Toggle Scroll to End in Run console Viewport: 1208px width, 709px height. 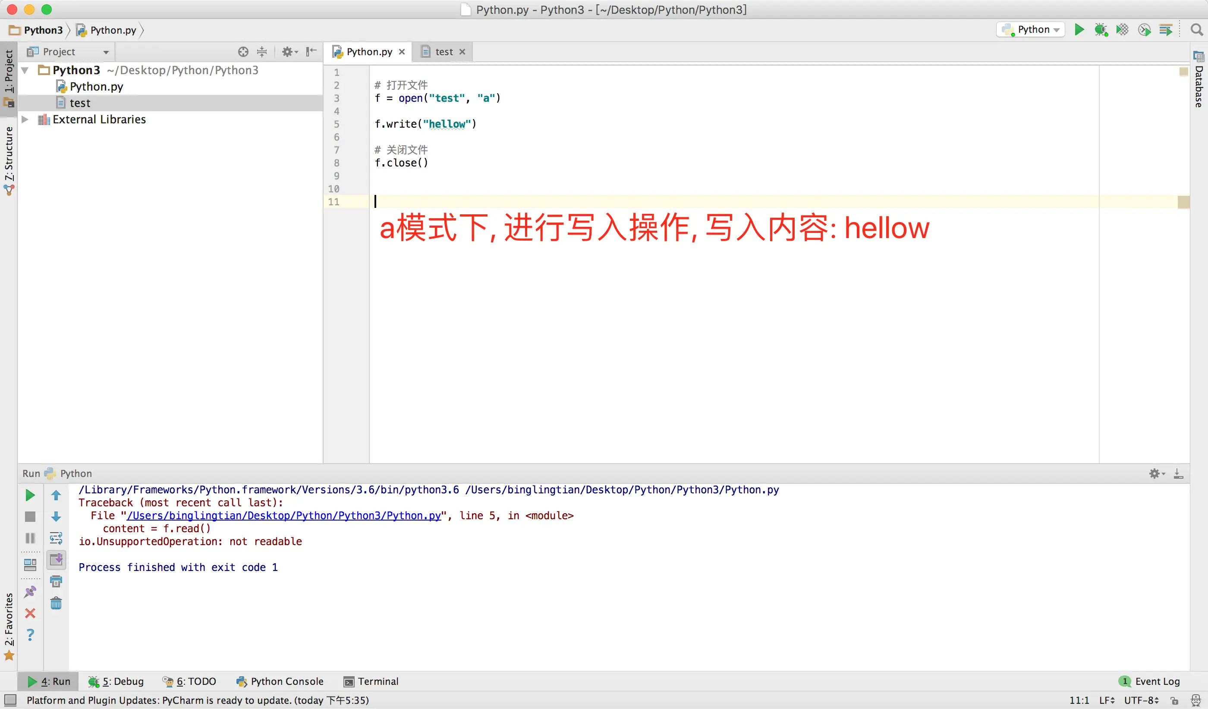click(56, 559)
